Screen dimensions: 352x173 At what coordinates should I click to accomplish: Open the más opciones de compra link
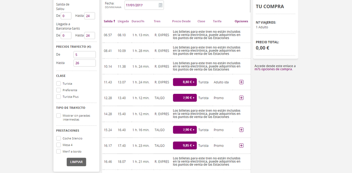(273, 69)
